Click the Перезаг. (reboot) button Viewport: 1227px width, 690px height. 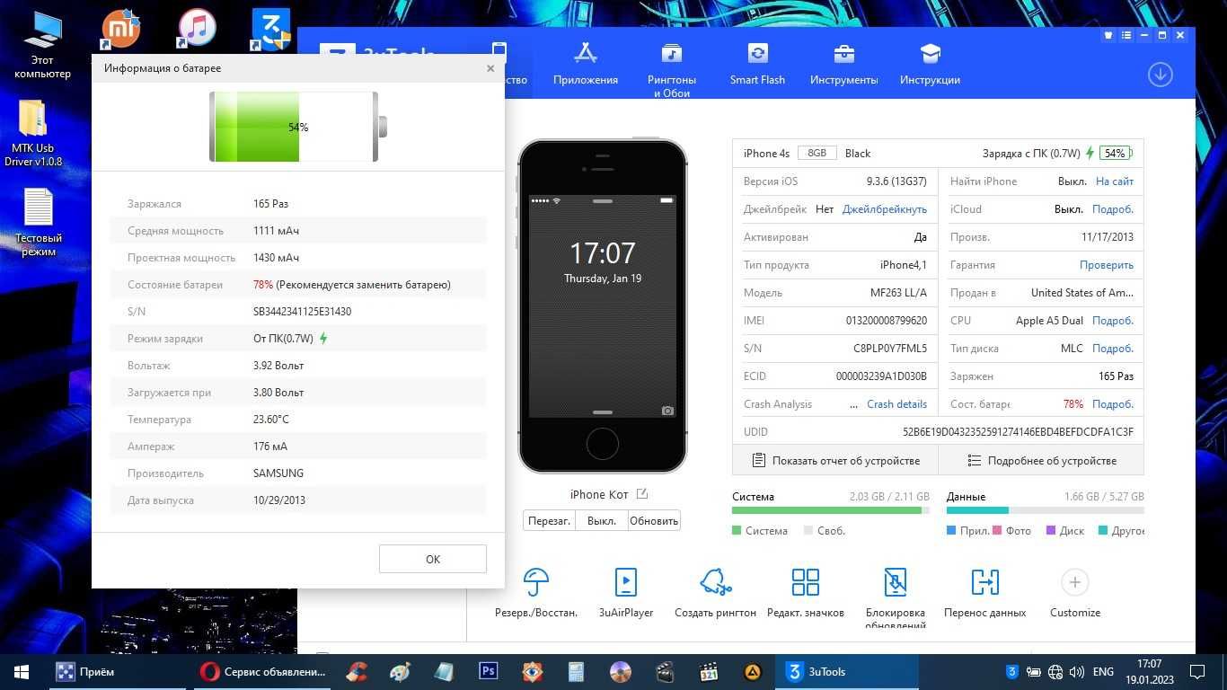click(x=549, y=521)
